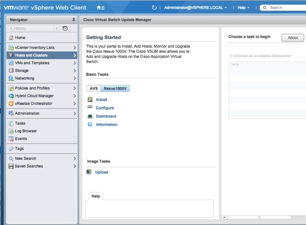Open the Administrator@VSPHERE.LOCAL dropdown
306x225 pixels.
coord(195,7)
